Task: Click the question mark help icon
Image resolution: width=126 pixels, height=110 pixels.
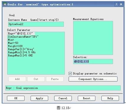Action: coord(117,4)
